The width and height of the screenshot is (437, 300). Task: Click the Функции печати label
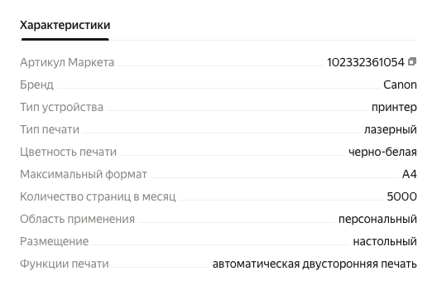click(x=65, y=264)
